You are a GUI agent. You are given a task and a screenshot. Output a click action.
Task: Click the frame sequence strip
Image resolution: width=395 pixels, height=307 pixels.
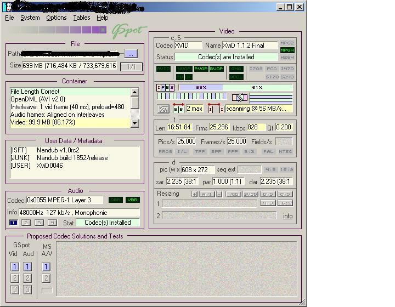coord(192,96)
